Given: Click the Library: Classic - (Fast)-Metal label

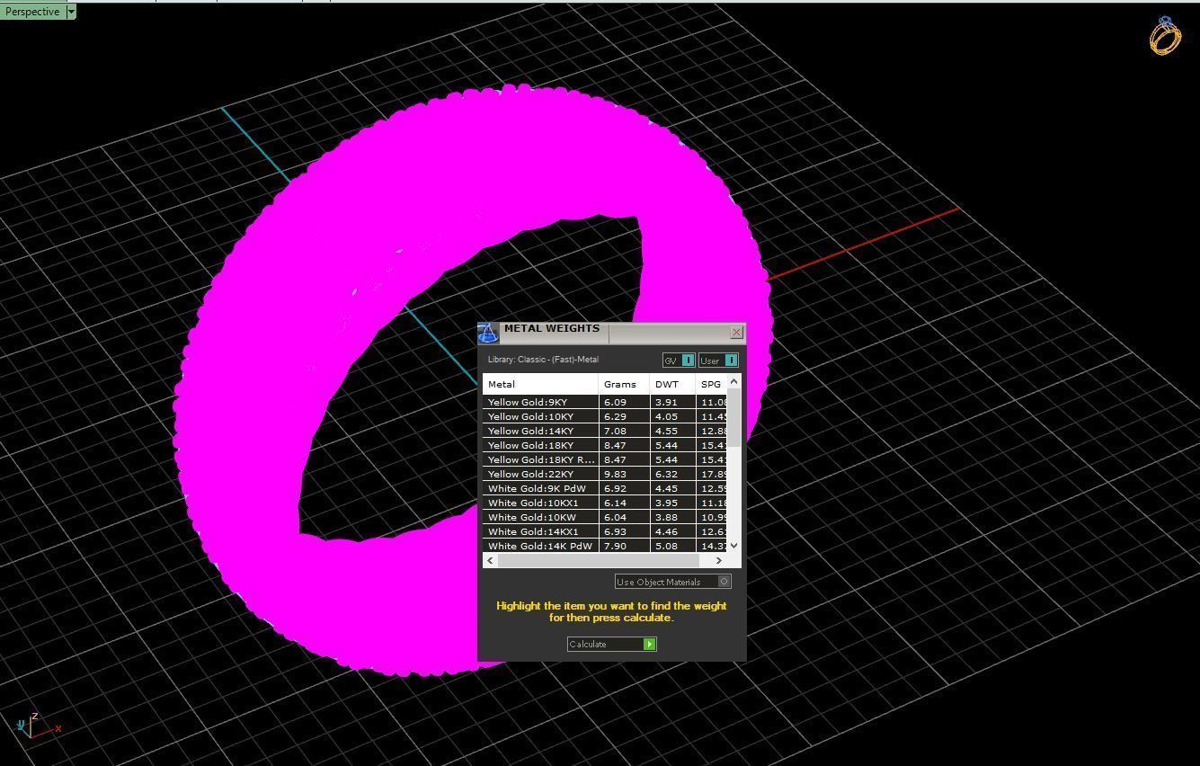Looking at the screenshot, I should 543,360.
